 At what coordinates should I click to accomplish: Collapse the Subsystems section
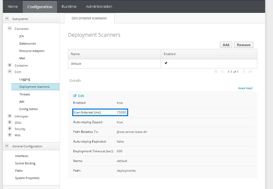coord(7,18)
